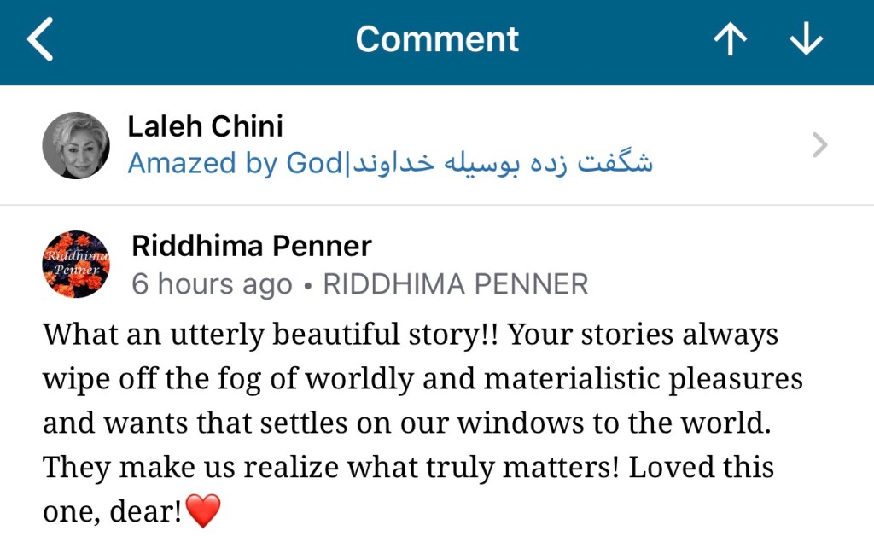Go back using the left chevron
874x554 pixels.
(40, 40)
